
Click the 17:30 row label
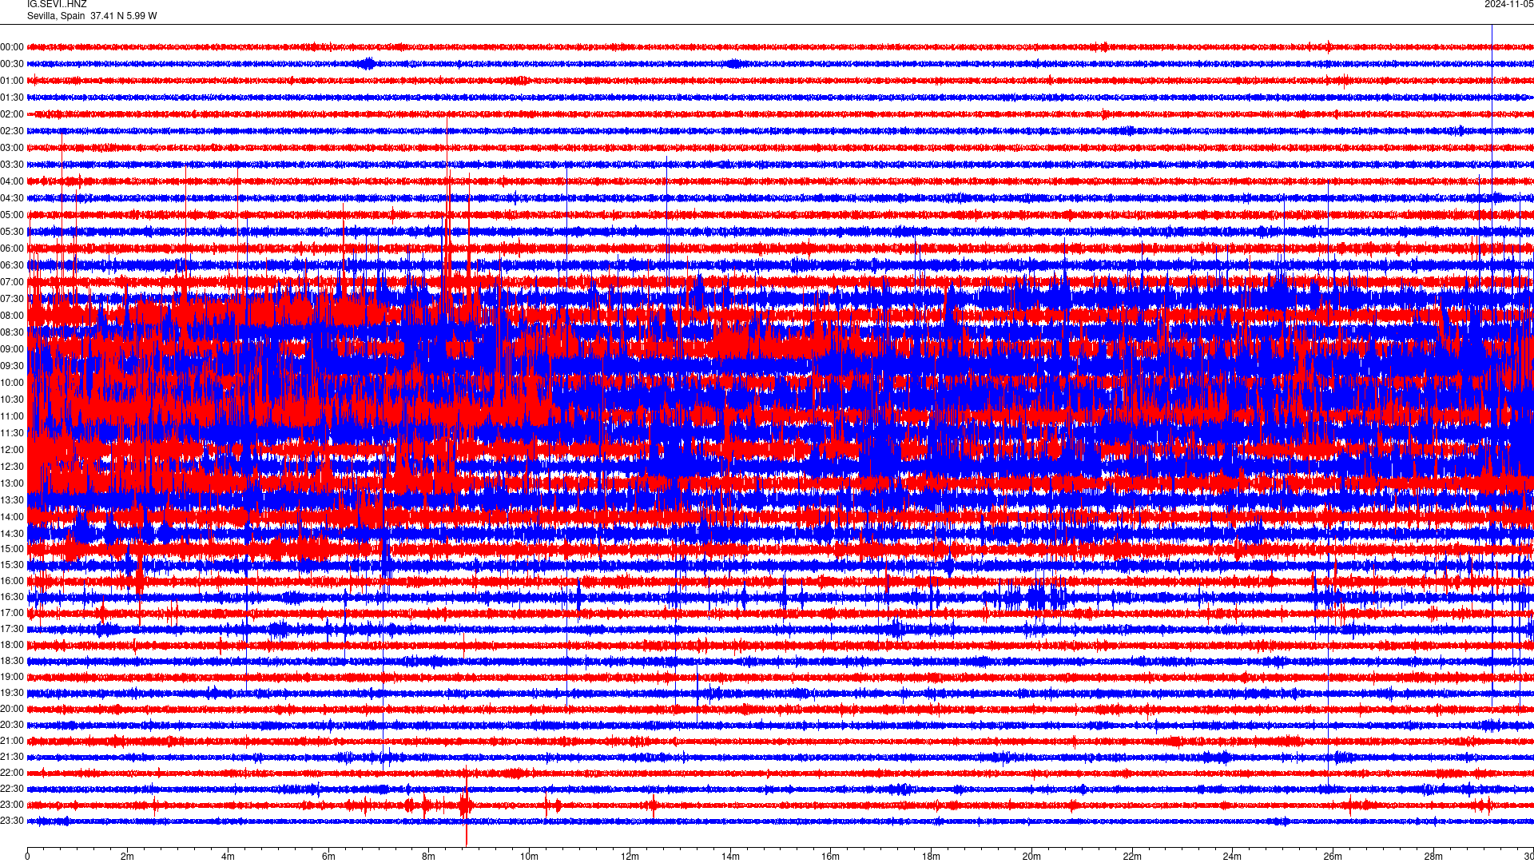(x=12, y=629)
